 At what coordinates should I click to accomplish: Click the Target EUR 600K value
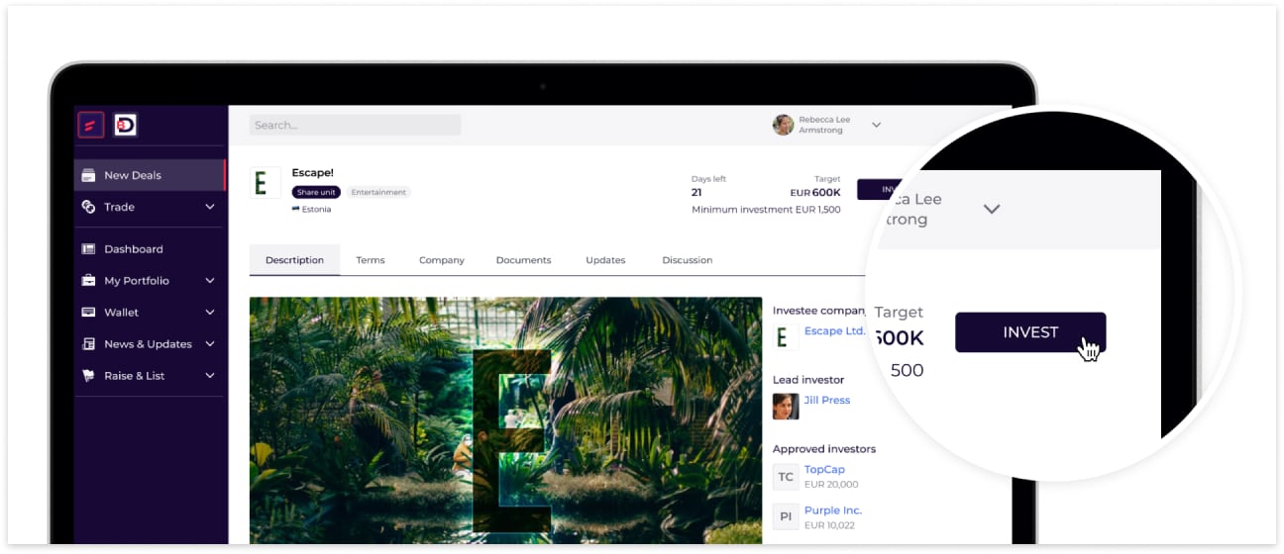tap(815, 193)
